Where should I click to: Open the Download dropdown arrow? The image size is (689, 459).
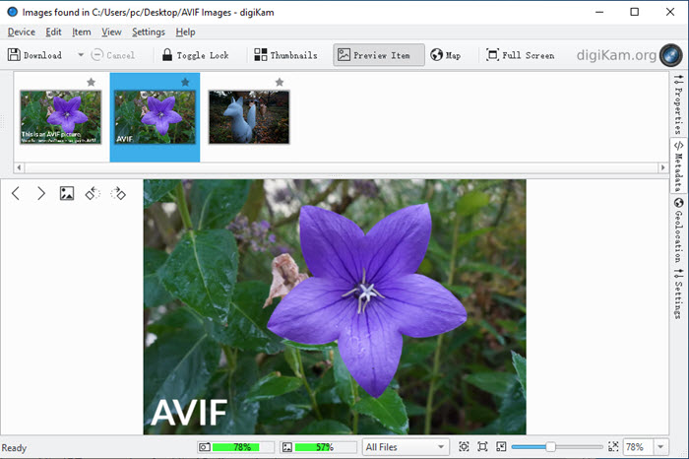point(81,55)
